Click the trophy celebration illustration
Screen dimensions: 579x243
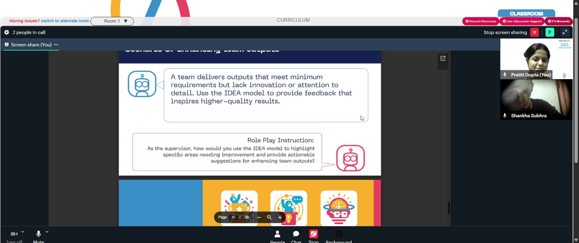tap(239, 208)
